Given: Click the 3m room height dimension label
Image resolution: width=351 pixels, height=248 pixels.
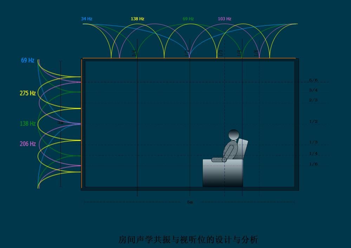Looking at the screenshot, I should (60, 123).
